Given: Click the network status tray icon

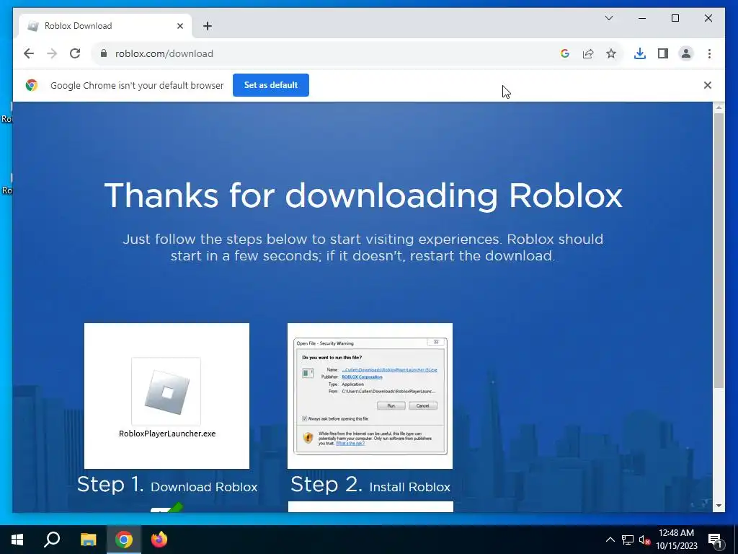Looking at the screenshot, I should point(628,540).
